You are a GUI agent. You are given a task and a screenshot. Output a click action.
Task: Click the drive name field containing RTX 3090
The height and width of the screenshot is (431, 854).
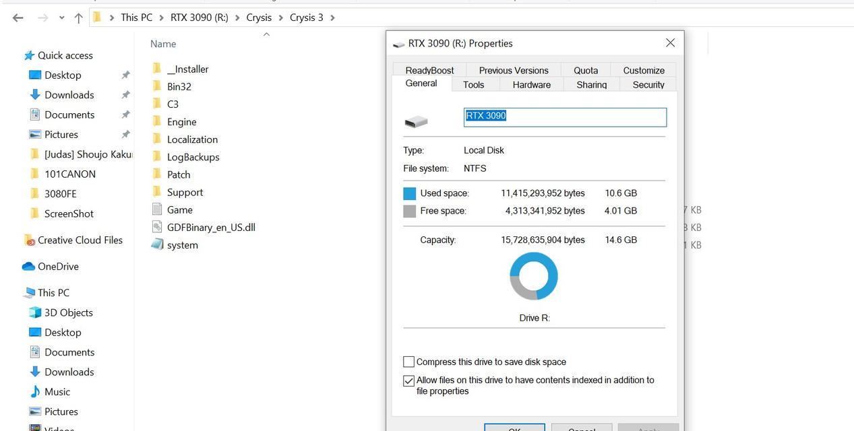click(x=566, y=117)
